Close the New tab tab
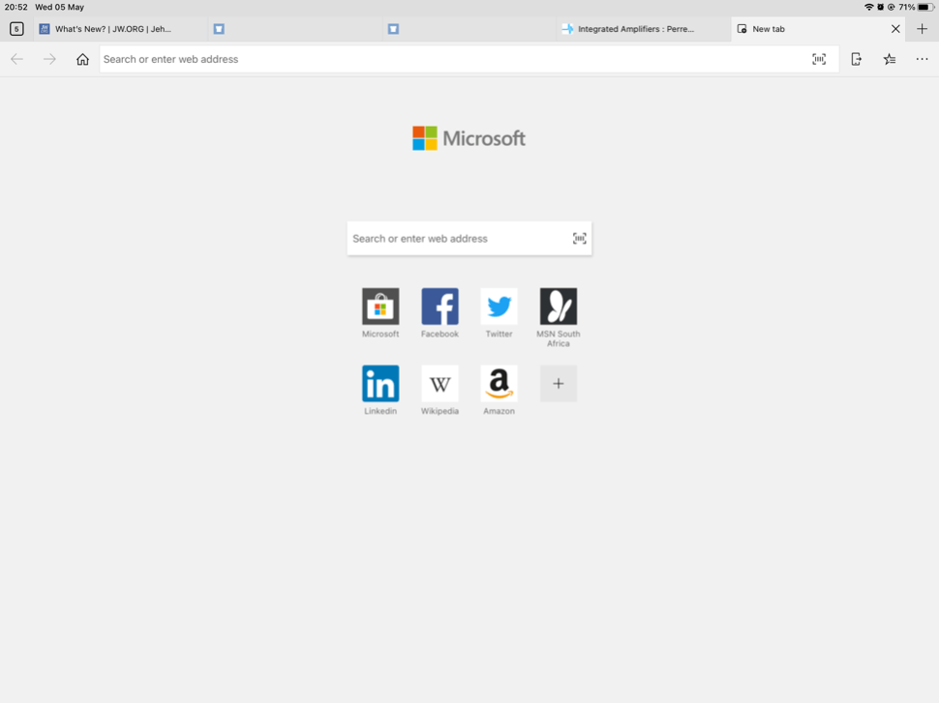 point(895,29)
